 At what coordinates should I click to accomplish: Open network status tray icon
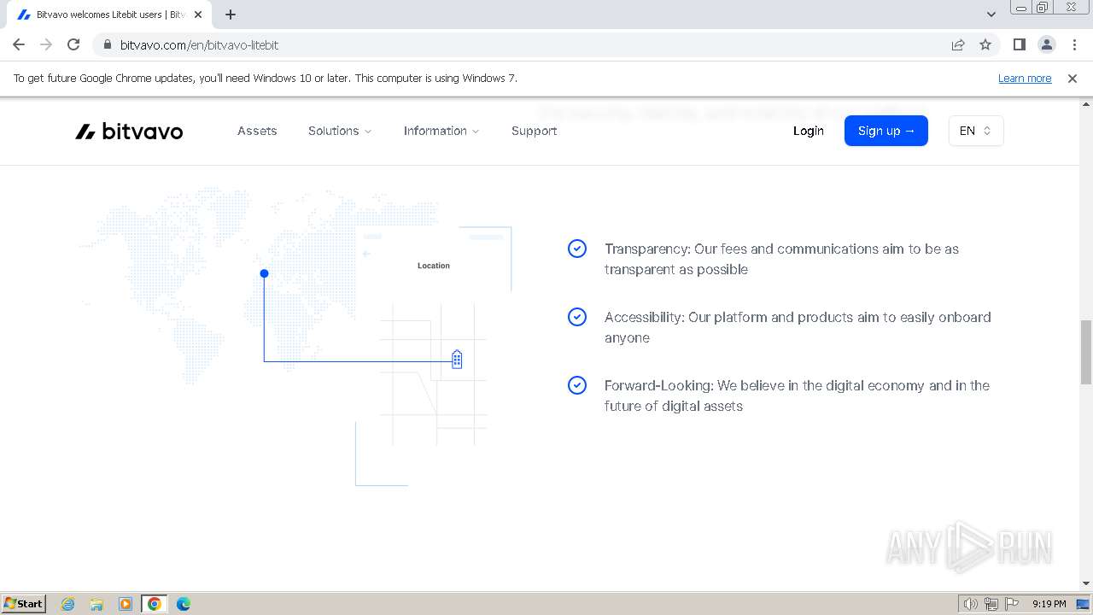(991, 604)
